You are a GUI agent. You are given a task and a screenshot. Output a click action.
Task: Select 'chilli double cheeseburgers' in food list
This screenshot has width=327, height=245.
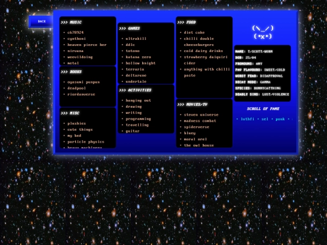[199, 42]
